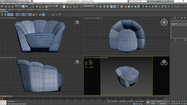Activate the Select and Place tool
The width and height of the screenshot is (187, 105).
[x=47, y=7]
